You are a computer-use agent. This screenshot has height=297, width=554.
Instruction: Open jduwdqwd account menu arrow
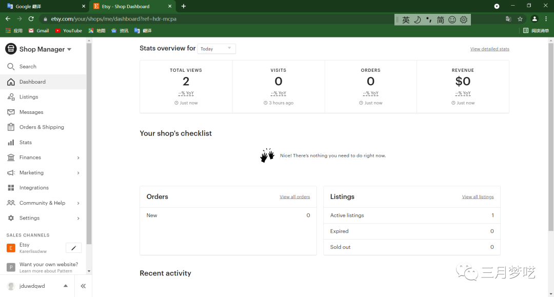(65, 286)
